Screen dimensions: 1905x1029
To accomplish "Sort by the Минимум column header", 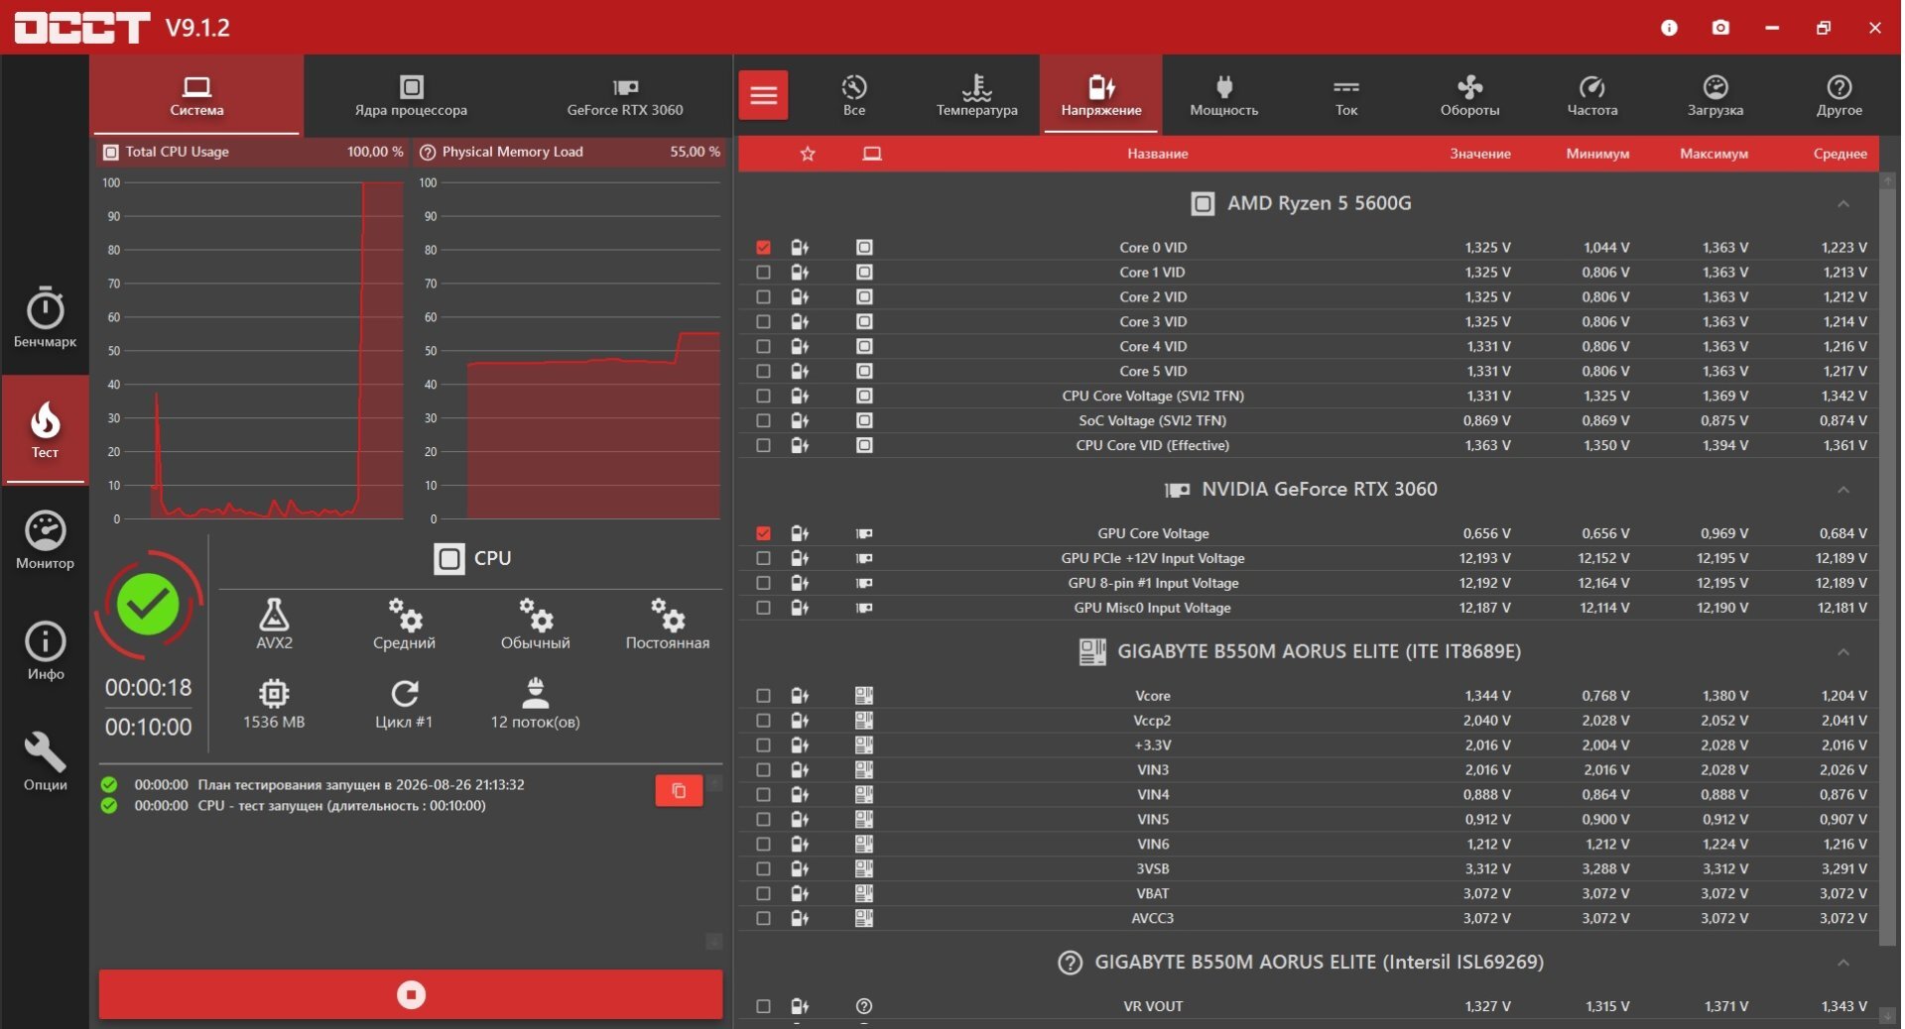I will coord(1597,154).
